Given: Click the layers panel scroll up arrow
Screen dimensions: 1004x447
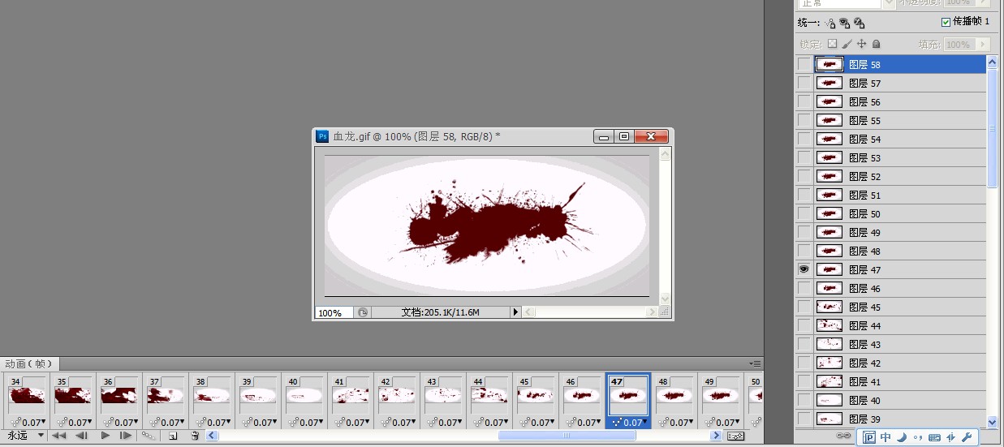Looking at the screenshot, I should 992,62.
